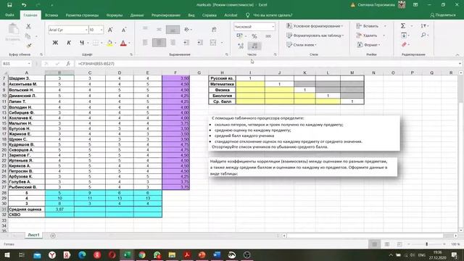Open the Name Box dropdown arrow
This screenshot has width=464, height=261.
(29, 64)
